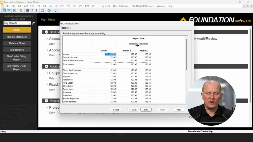Open Job History Detail Report quick link
253x142 pixels.
point(17,68)
